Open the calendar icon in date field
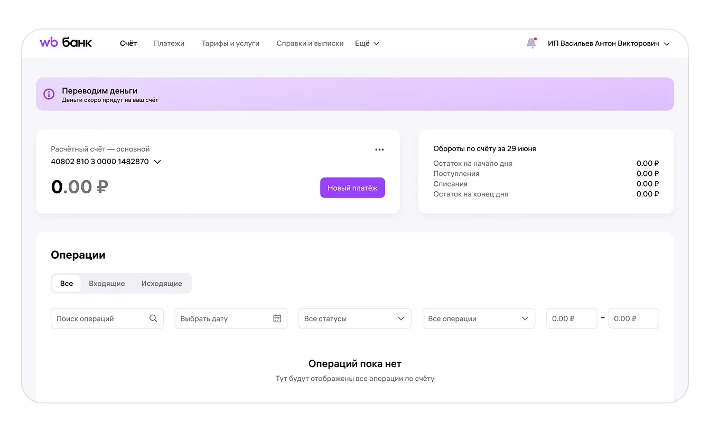 pyautogui.click(x=277, y=318)
